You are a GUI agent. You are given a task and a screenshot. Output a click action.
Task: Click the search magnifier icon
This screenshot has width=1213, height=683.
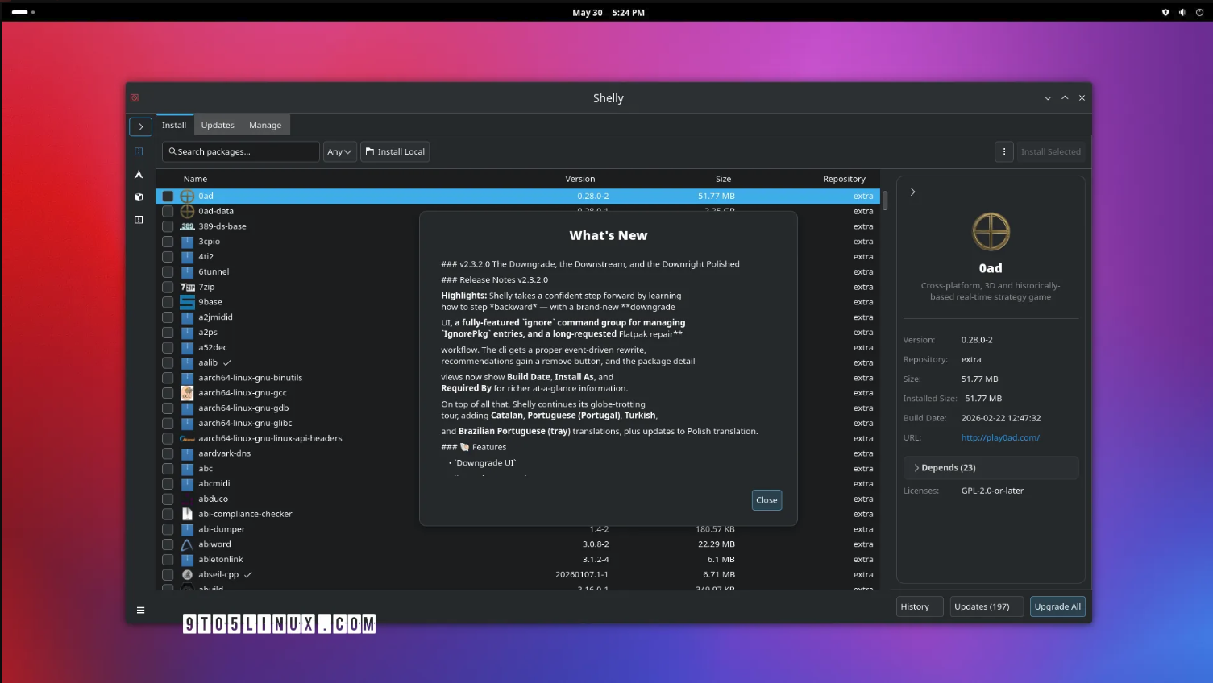click(x=172, y=151)
